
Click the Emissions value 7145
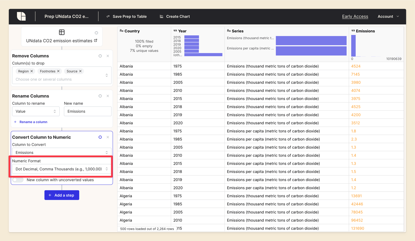click(x=355, y=74)
